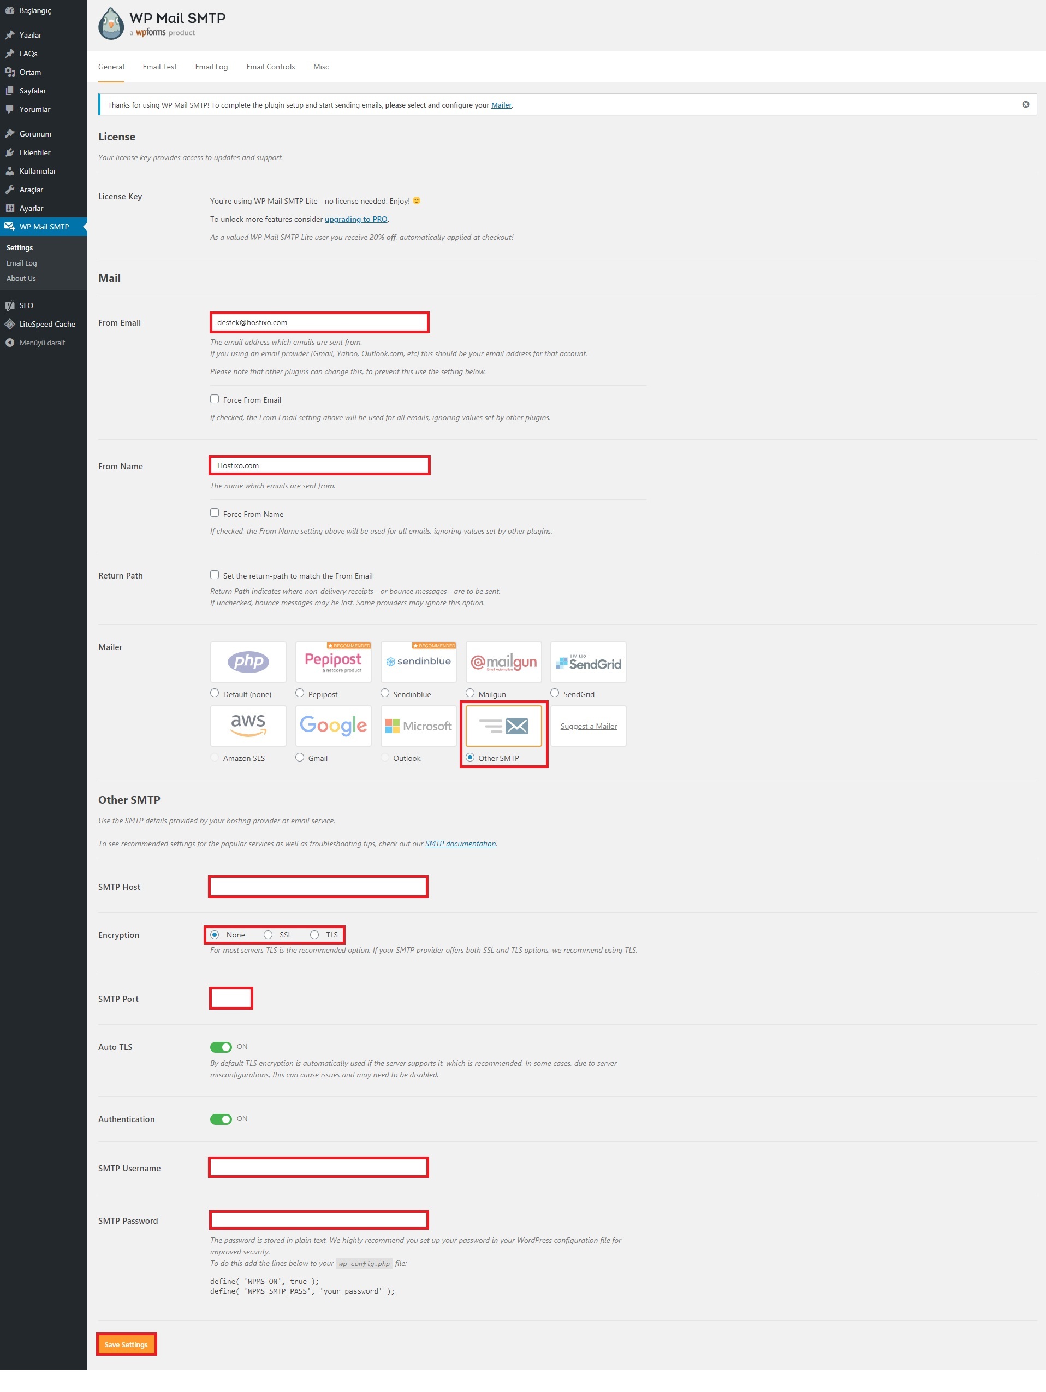Click the Yazılar pin icon
1046x1392 pixels.
[9, 36]
